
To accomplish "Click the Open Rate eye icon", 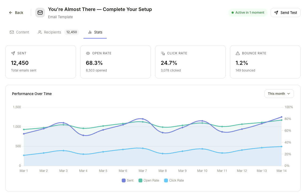I will click(x=87, y=53).
